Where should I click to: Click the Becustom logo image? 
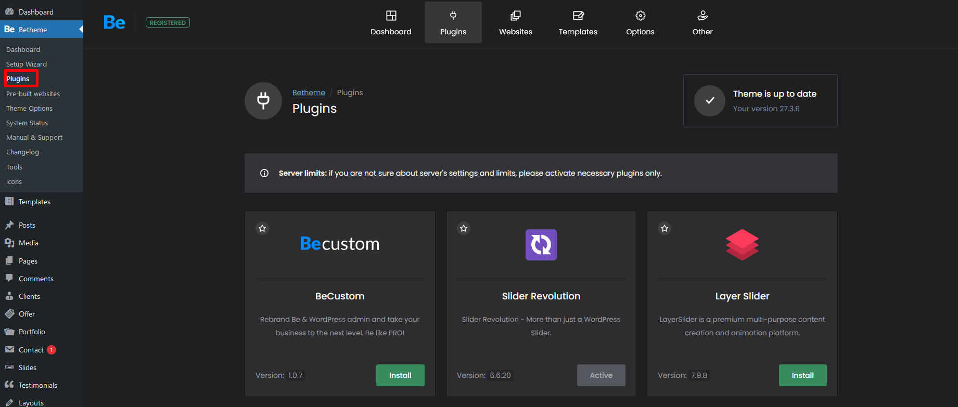point(340,244)
